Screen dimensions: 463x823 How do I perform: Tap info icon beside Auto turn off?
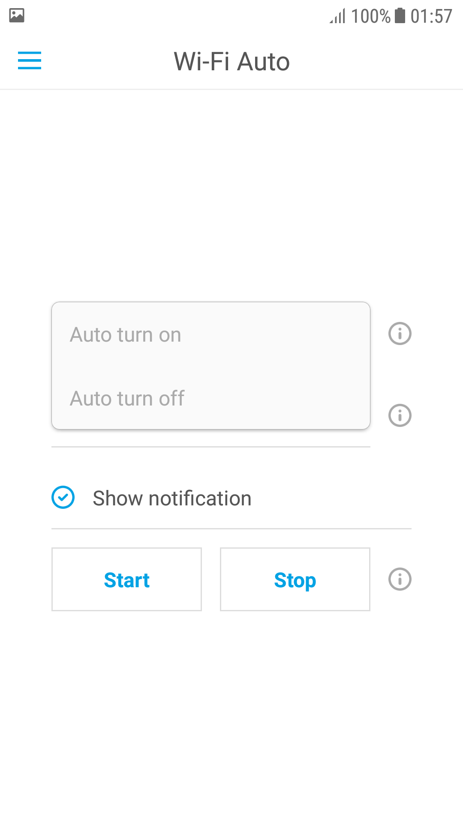pyautogui.click(x=400, y=415)
